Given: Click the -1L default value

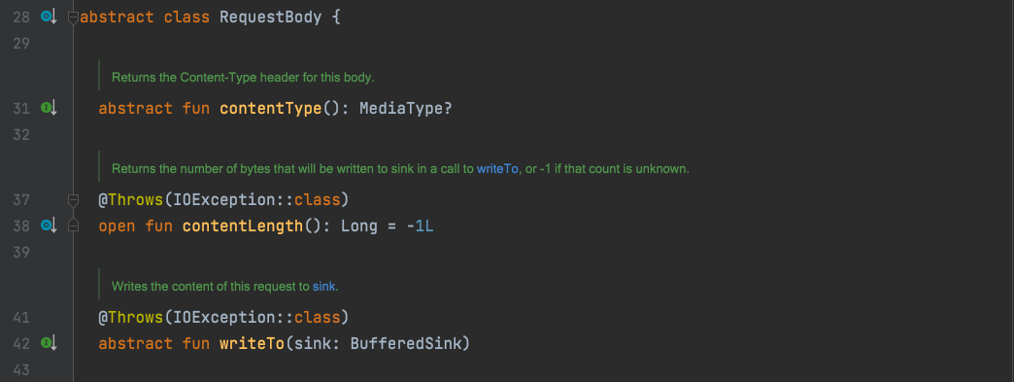Looking at the screenshot, I should coord(420,226).
